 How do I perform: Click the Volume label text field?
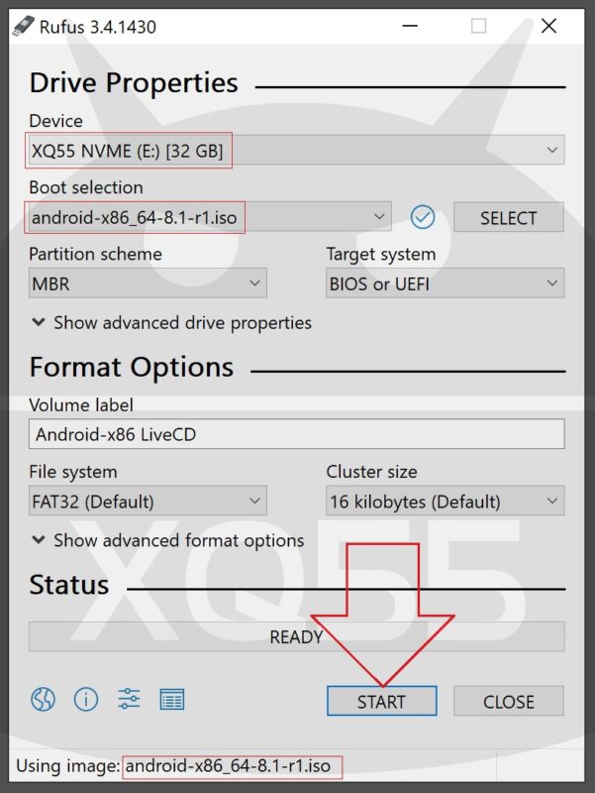click(x=296, y=434)
